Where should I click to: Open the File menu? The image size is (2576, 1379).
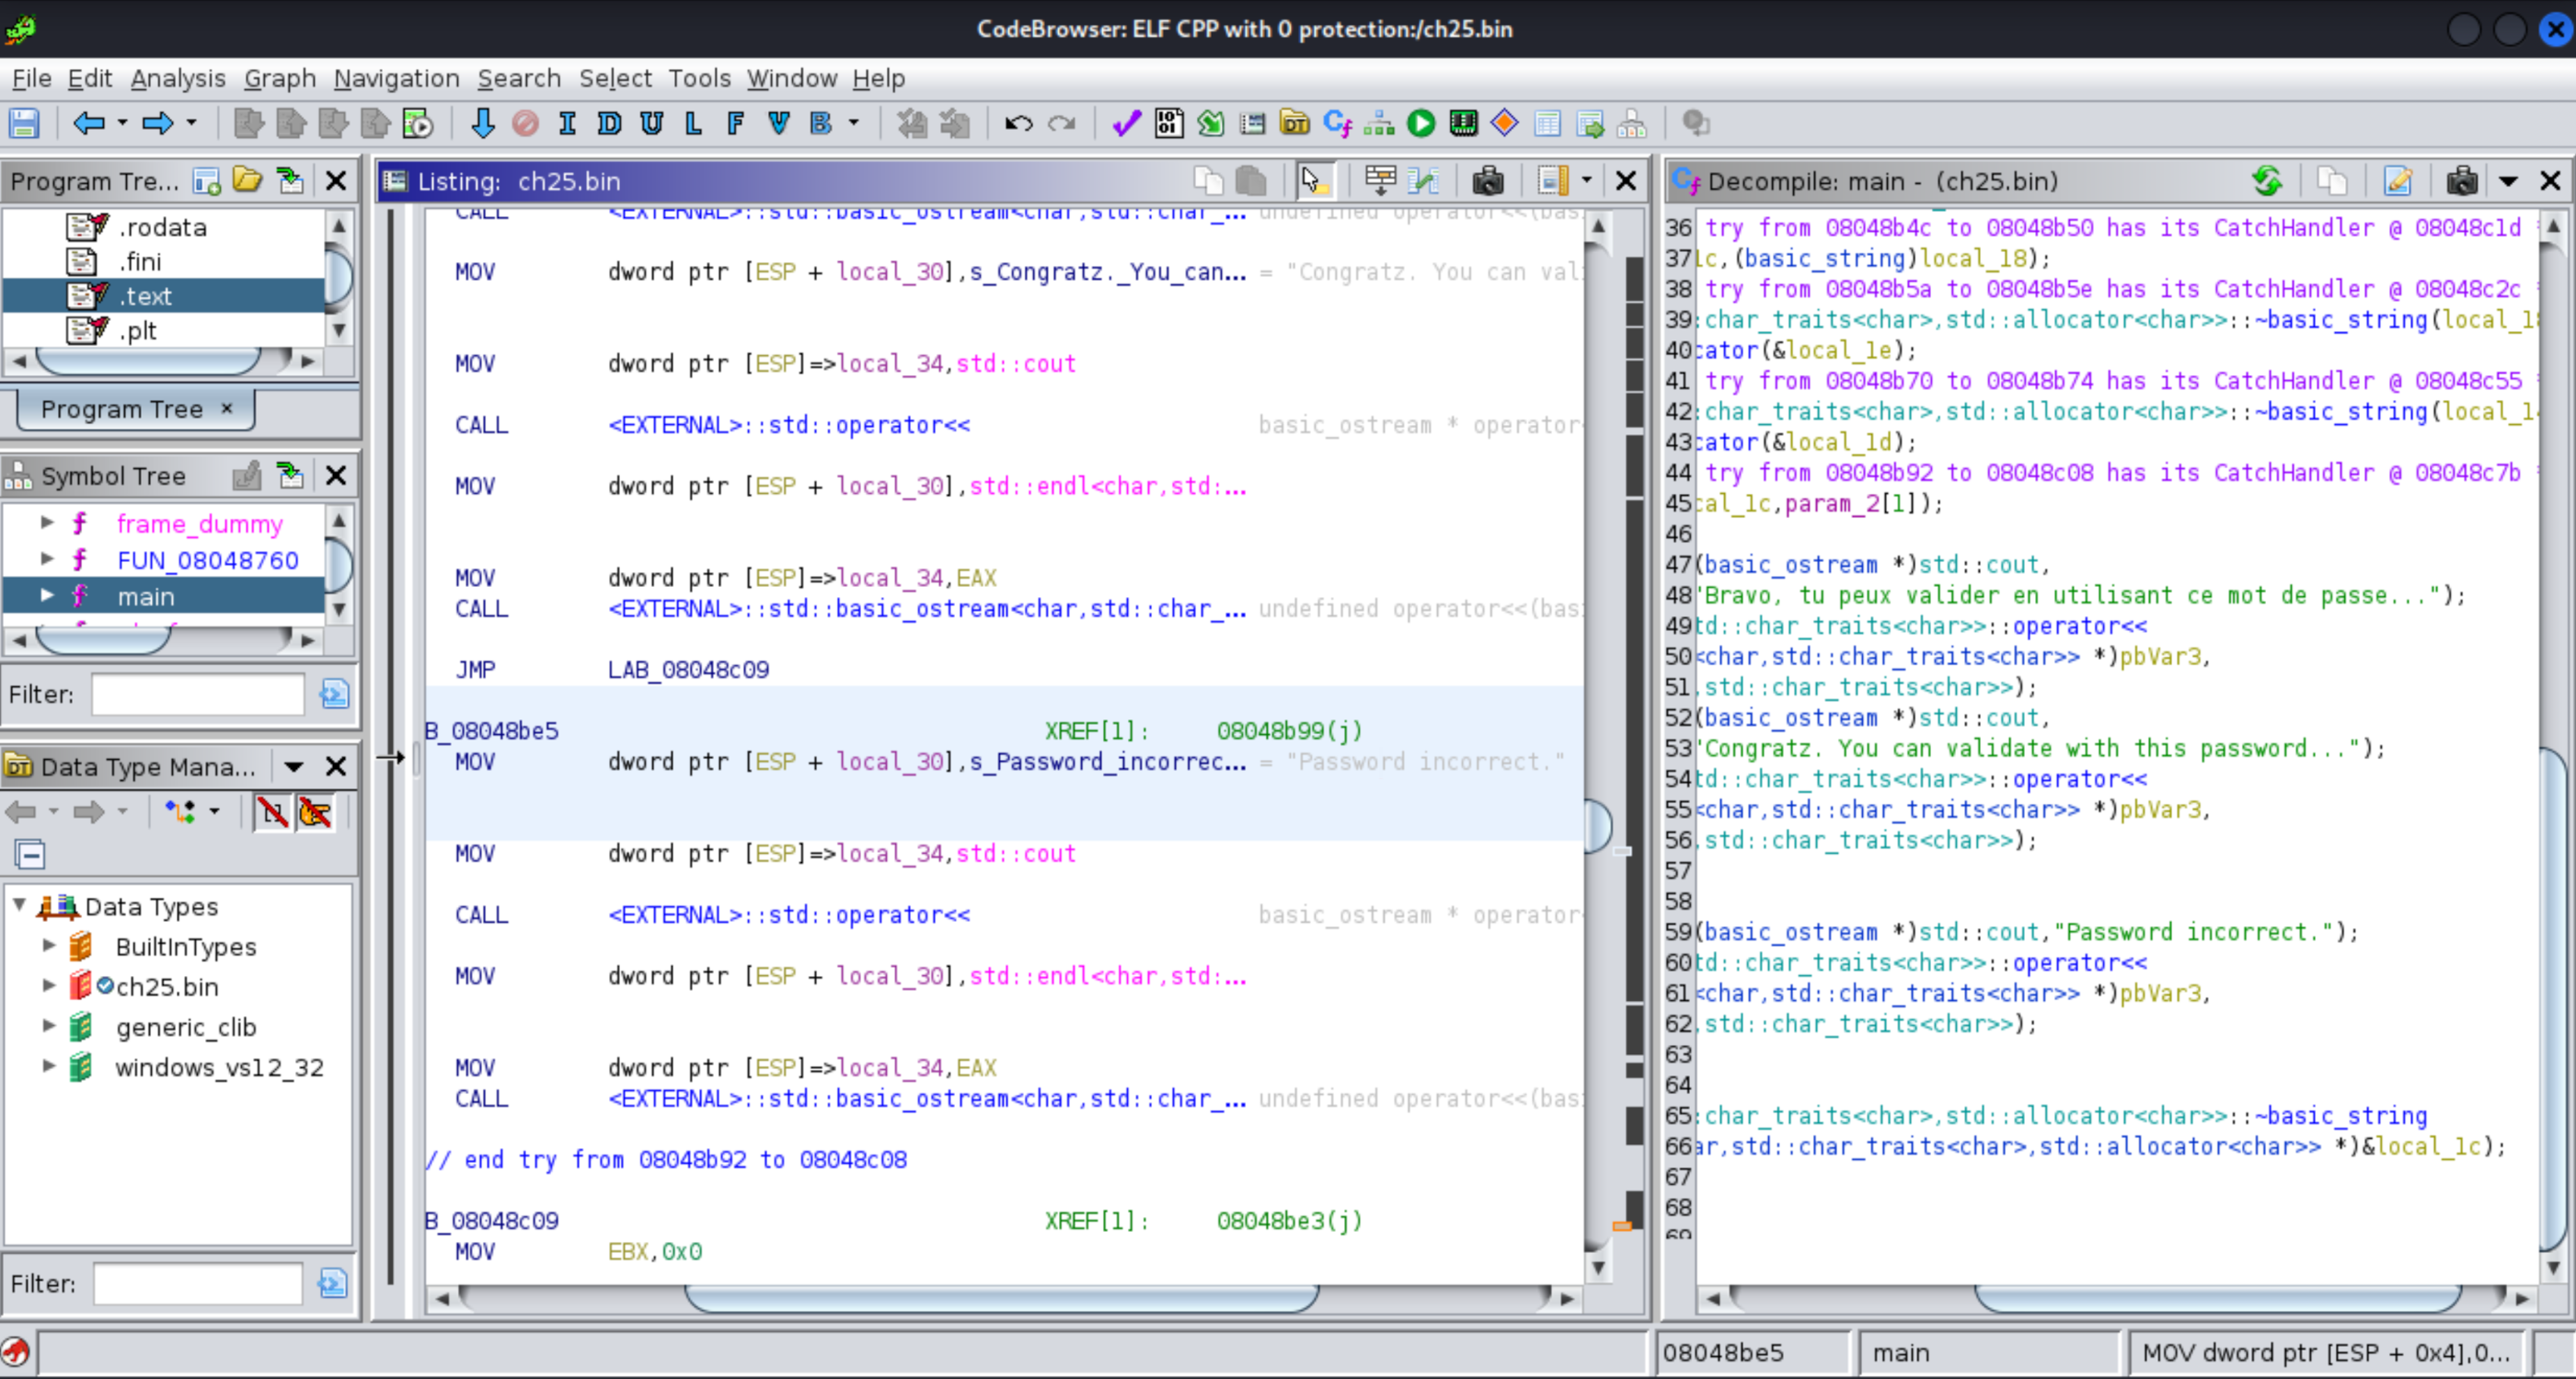pos(31,78)
